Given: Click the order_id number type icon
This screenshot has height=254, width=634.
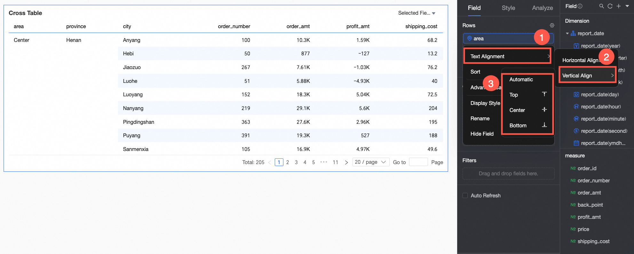Looking at the screenshot, I should pos(573,168).
